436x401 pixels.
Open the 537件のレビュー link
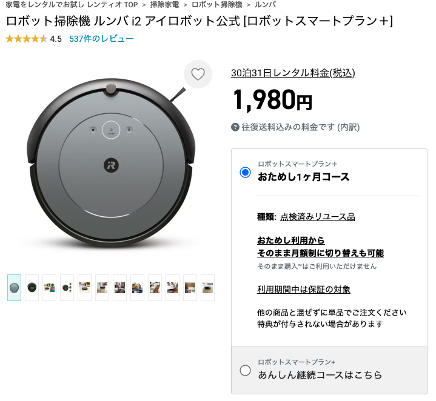pos(101,39)
